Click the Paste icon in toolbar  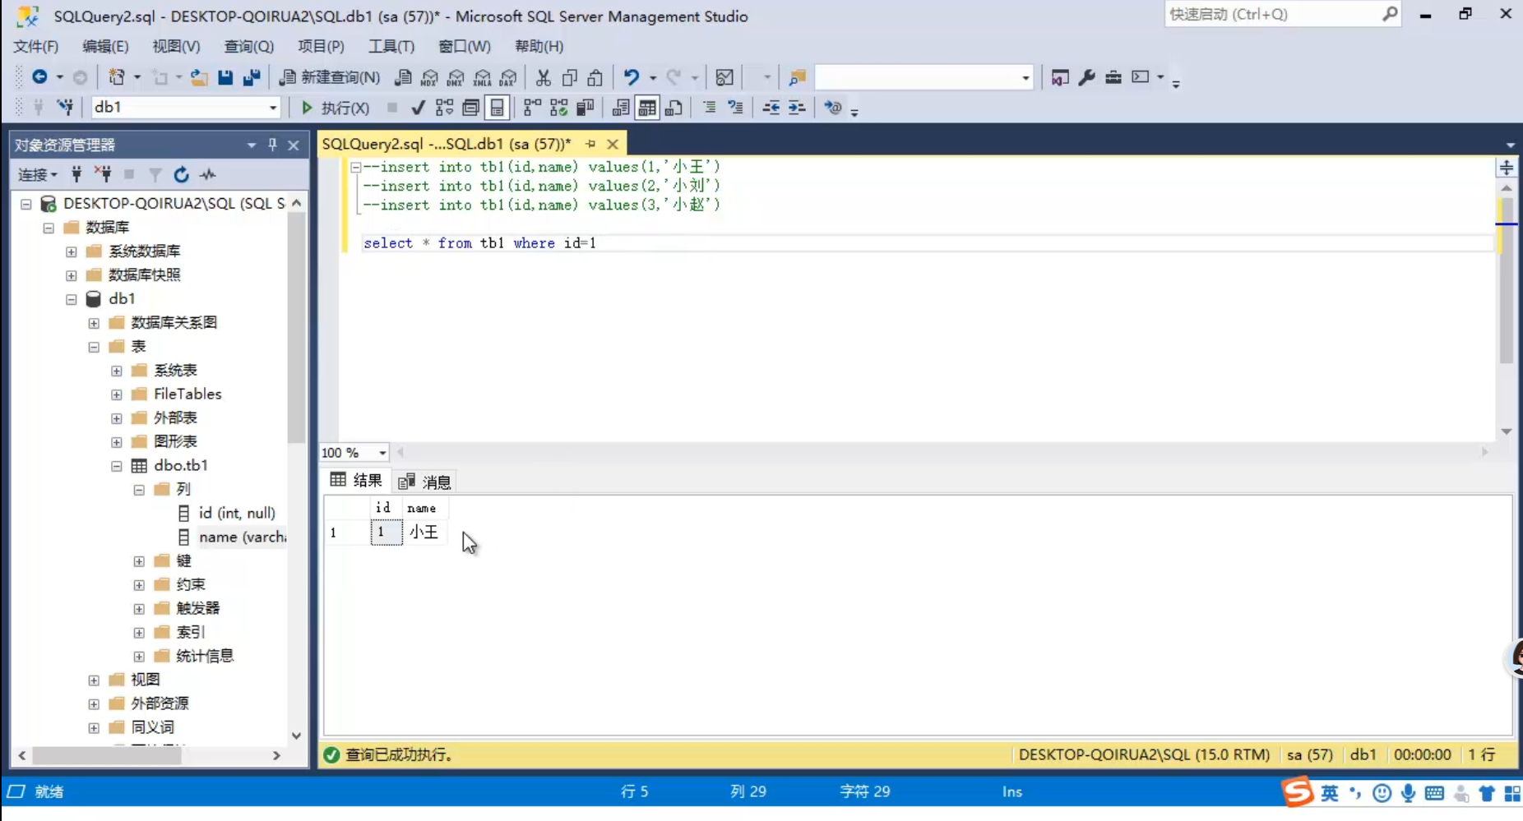tap(595, 77)
